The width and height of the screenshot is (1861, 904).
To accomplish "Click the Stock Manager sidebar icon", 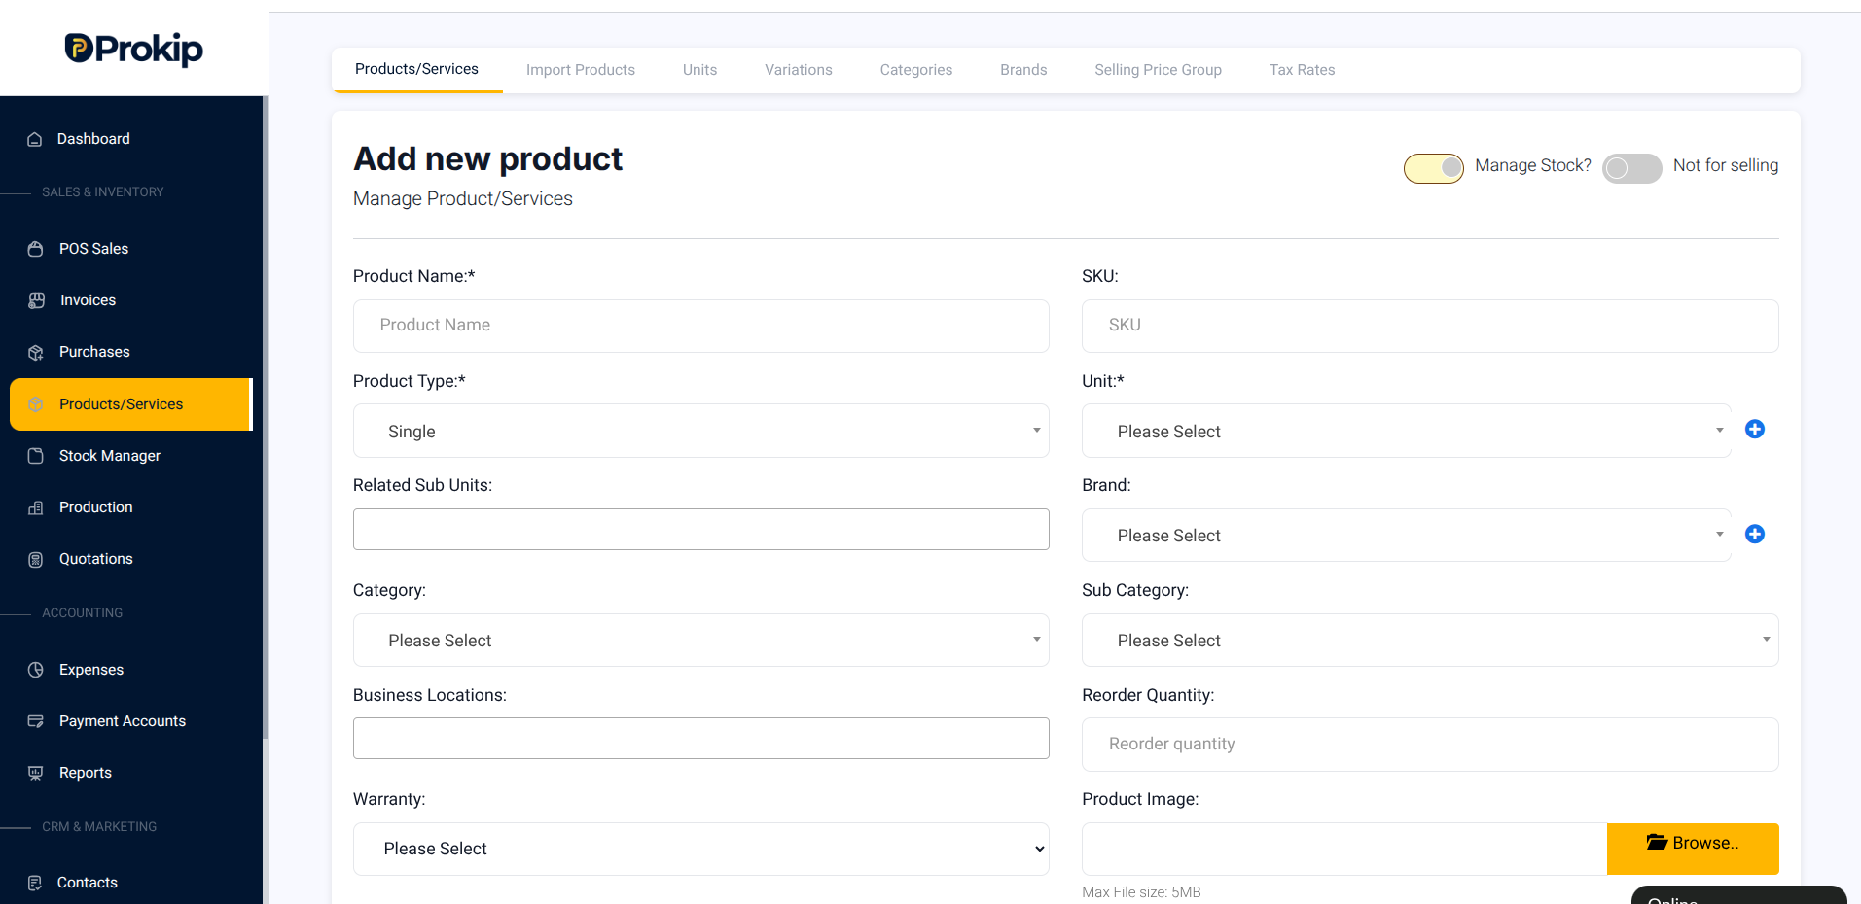I will point(36,456).
